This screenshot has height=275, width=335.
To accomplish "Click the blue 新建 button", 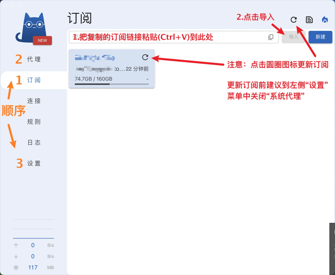I will tap(320, 37).
